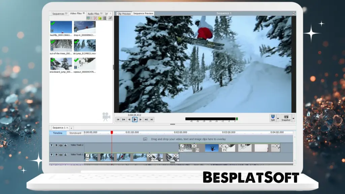Lock Video Track 1 using the padlock
Viewport: 345px width, 194px height.
(65, 155)
